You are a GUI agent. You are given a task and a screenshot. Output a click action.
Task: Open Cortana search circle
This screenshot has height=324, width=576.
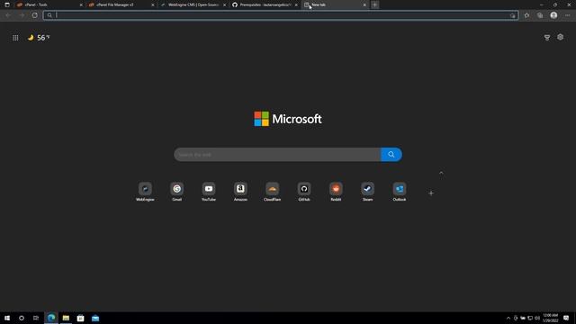[22, 318]
